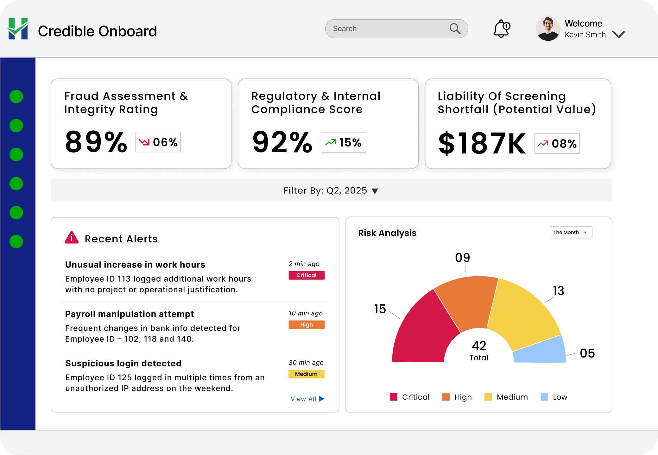Click the red downward trend 06% badge

tap(158, 142)
